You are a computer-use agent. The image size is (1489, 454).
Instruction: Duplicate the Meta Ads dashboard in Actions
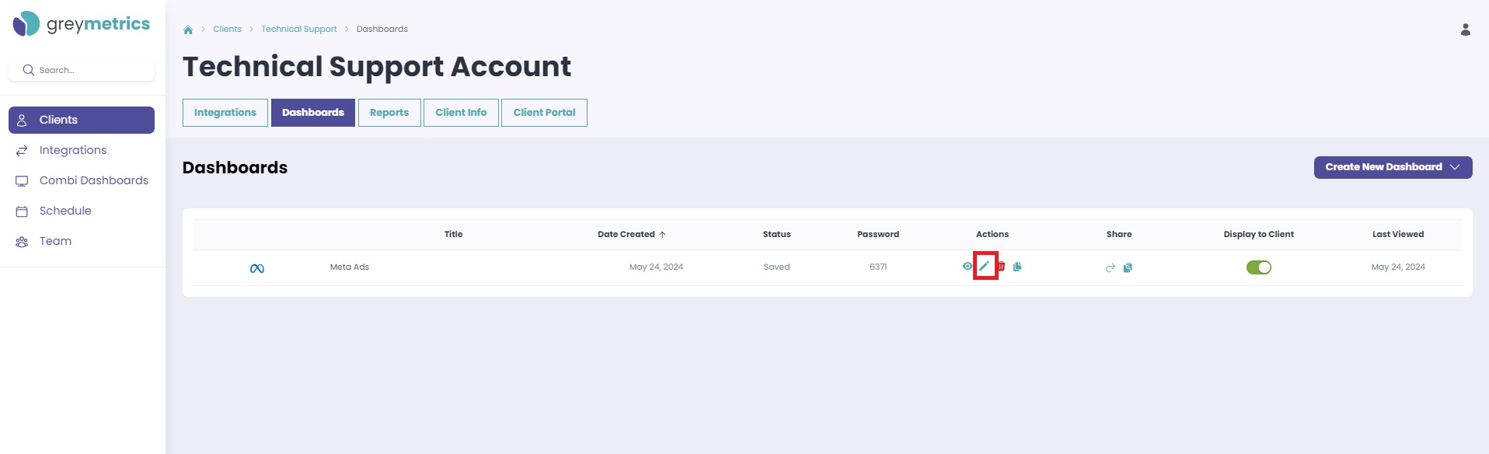[1017, 267]
